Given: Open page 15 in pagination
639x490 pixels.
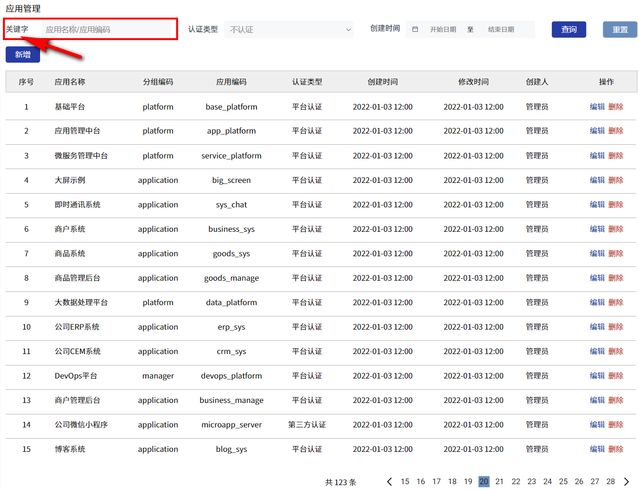Looking at the screenshot, I should point(405,482).
